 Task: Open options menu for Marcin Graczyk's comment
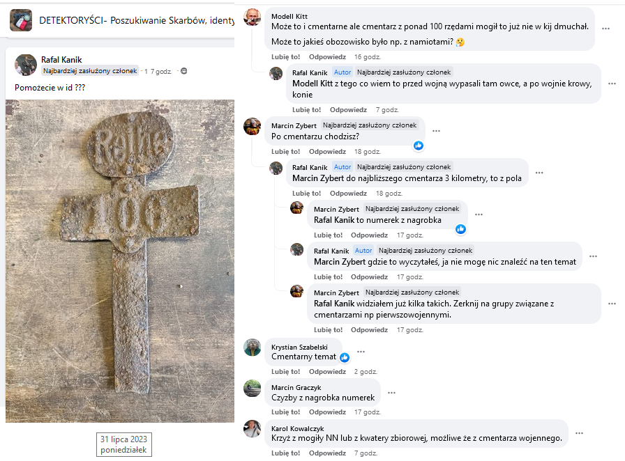pos(392,393)
